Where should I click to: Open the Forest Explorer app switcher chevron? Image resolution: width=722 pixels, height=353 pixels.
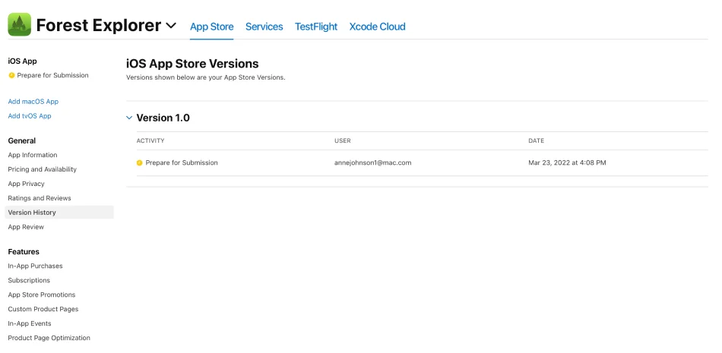171,26
